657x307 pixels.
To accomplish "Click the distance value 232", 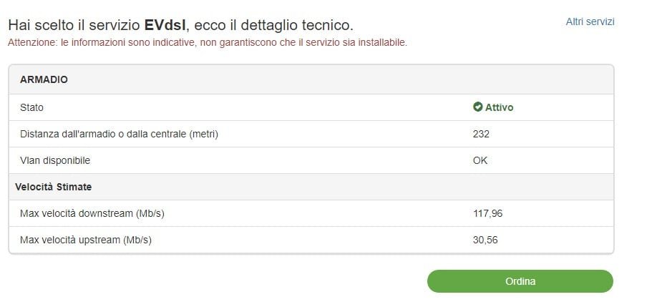I will (x=481, y=134).
